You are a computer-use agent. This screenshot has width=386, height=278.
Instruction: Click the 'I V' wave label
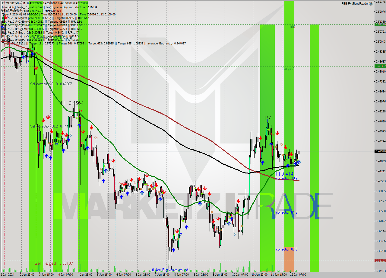(267, 118)
